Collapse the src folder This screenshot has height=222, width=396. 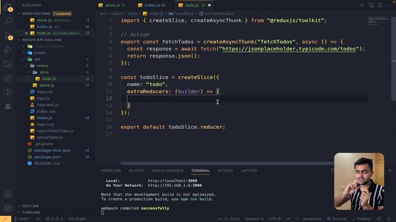[x=37, y=59]
